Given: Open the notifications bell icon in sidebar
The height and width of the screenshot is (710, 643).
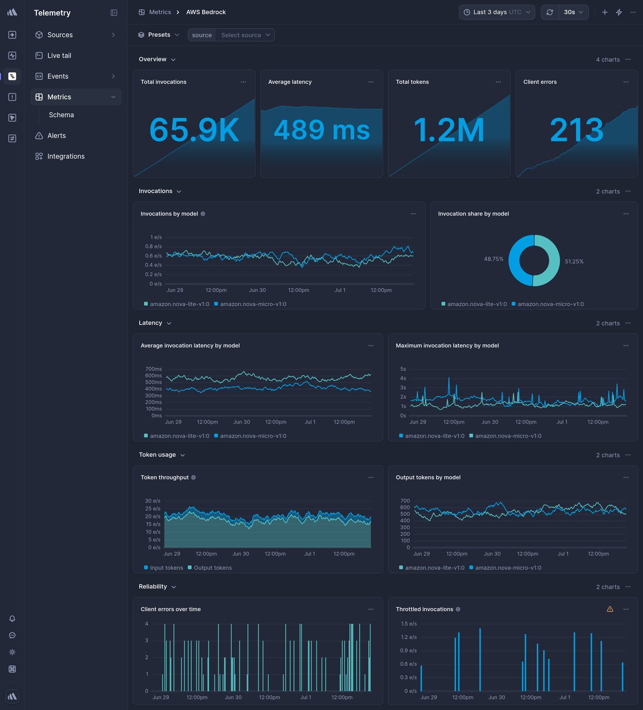Looking at the screenshot, I should click(x=12, y=619).
